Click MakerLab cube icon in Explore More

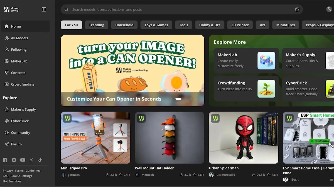tap(266, 61)
